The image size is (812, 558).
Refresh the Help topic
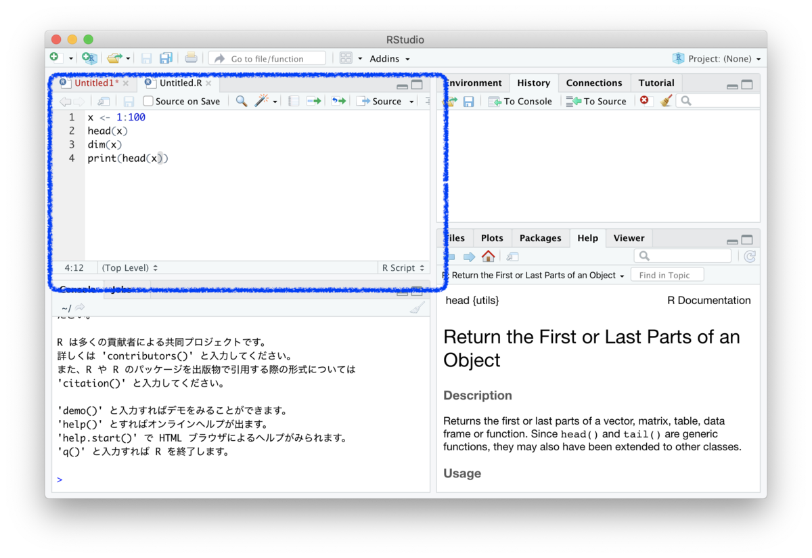click(x=749, y=257)
